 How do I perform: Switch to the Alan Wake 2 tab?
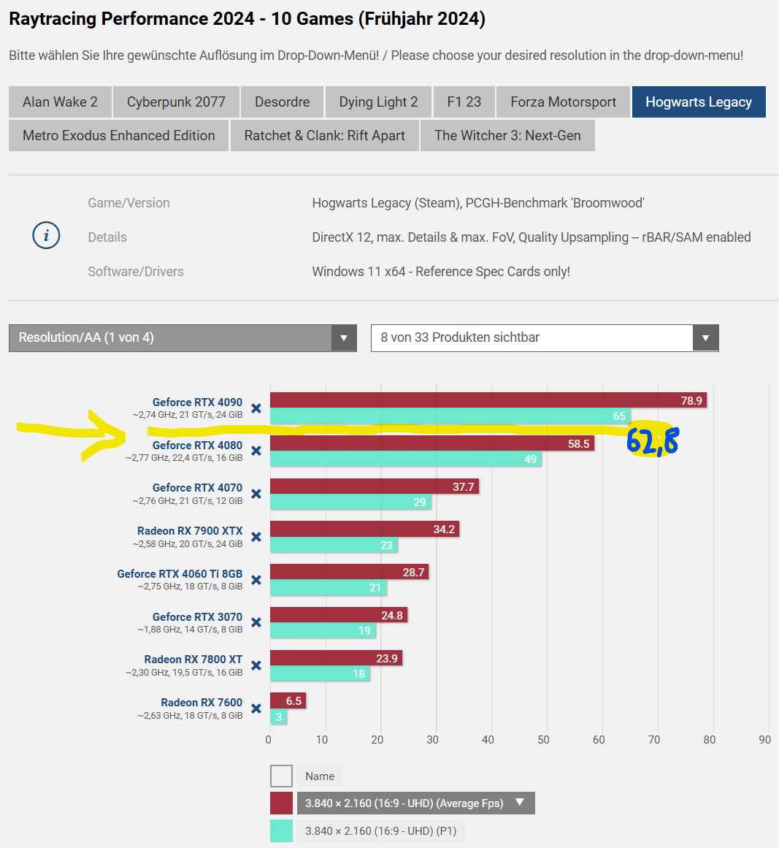point(60,102)
